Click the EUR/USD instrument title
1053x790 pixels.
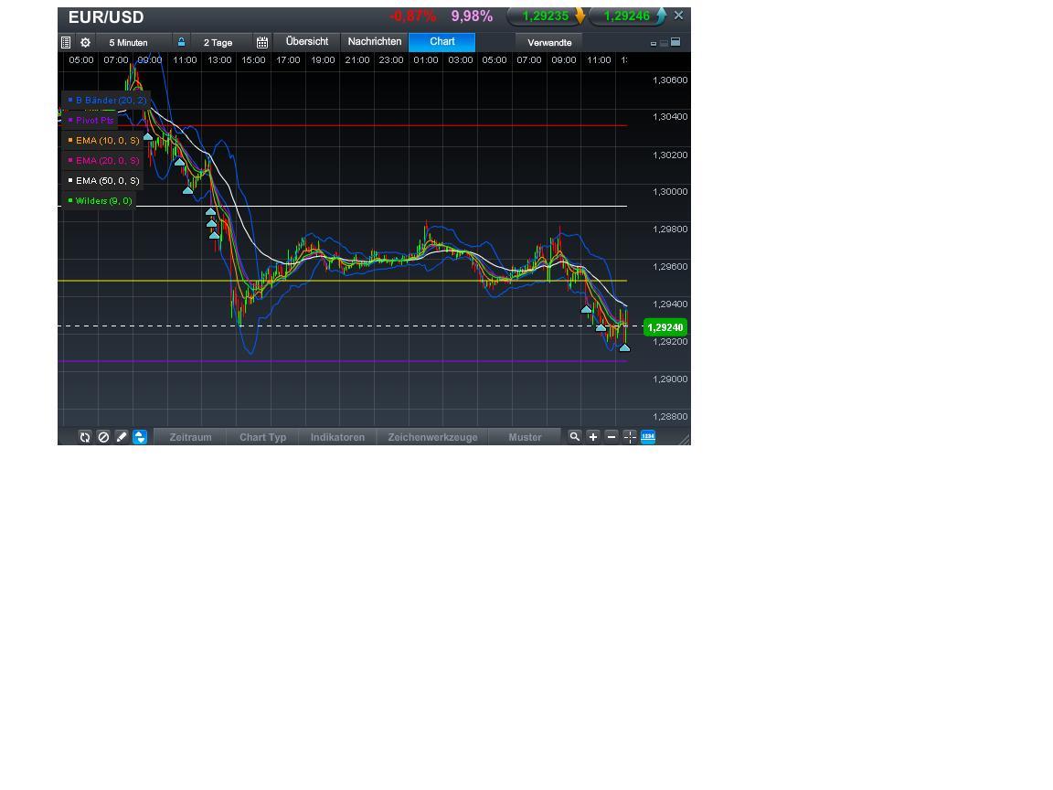(x=106, y=16)
